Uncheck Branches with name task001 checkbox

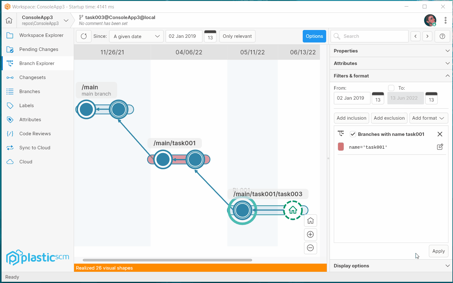point(353,134)
